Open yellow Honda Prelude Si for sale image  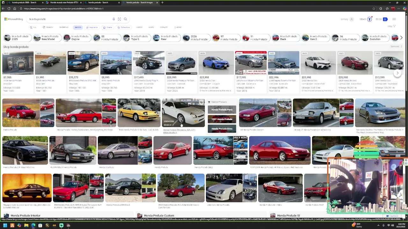139,113
